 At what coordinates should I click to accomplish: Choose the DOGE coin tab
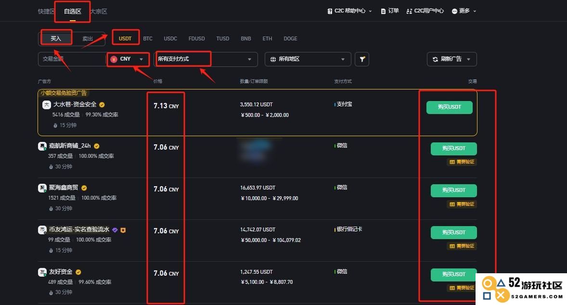tap(290, 38)
